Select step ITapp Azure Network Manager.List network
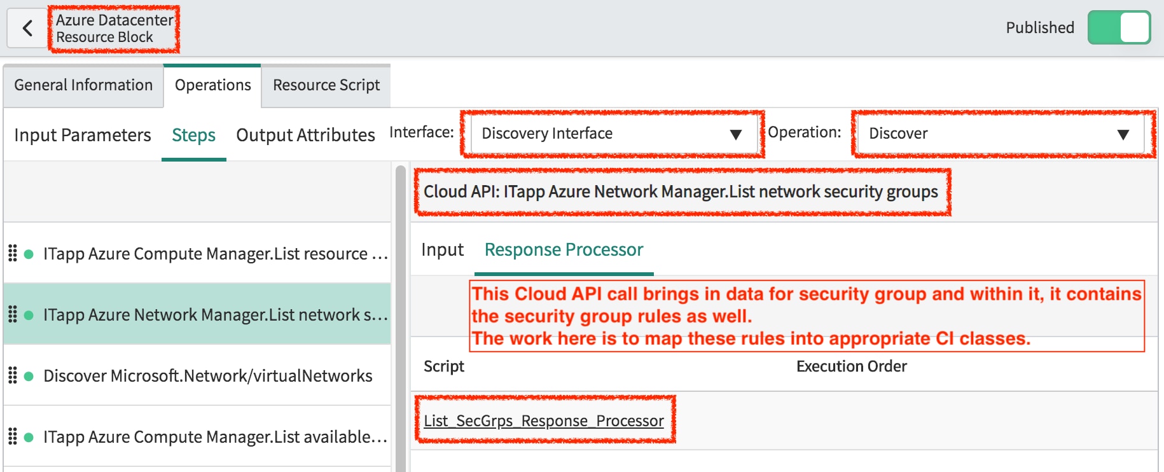The image size is (1164, 472). coord(197,314)
